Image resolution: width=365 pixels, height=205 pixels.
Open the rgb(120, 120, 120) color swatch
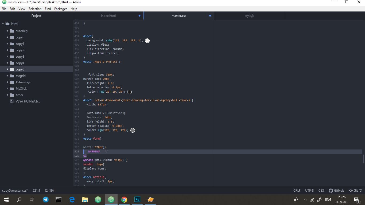coord(133,130)
